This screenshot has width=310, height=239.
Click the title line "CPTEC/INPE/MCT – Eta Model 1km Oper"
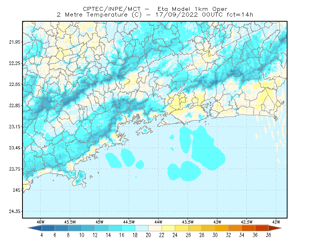click(155, 9)
